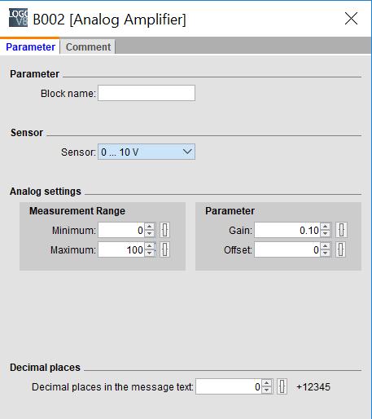Viewport: 372px width, 419px height.
Task: Click the decimal places in message text field
Action: [229, 386]
